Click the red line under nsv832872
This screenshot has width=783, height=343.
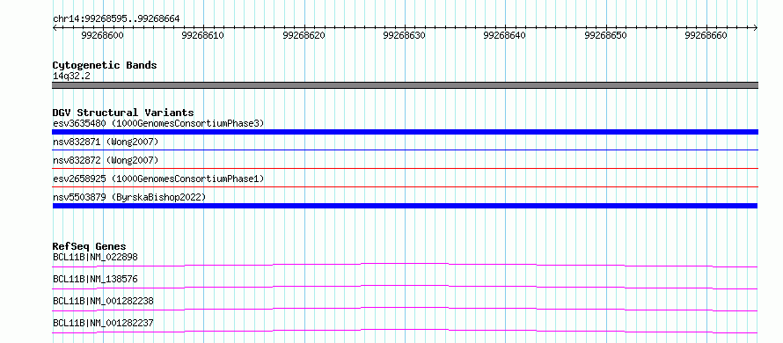coord(405,168)
